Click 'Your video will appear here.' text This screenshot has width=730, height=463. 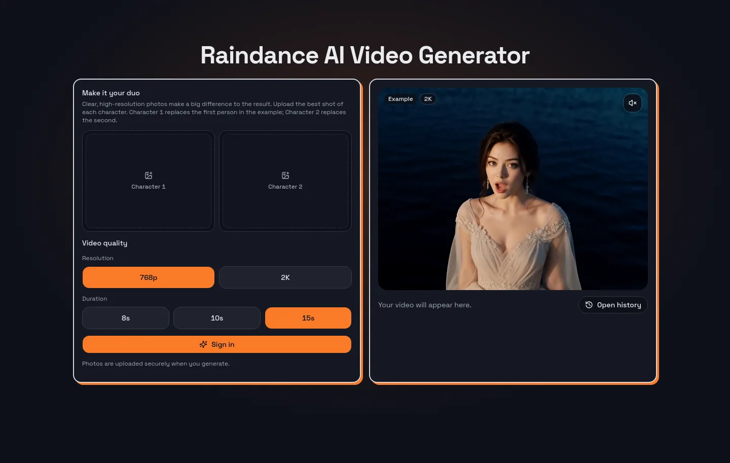425,305
